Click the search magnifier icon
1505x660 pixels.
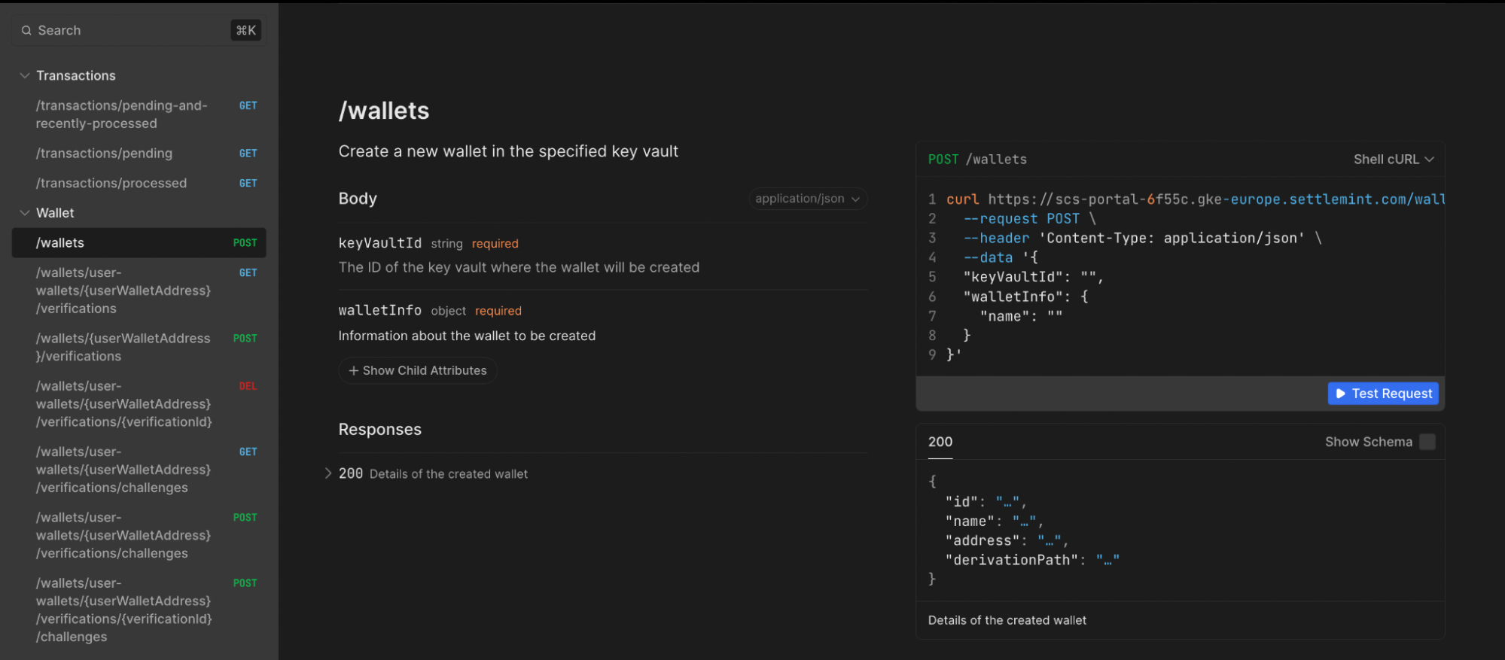[x=26, y=31]
